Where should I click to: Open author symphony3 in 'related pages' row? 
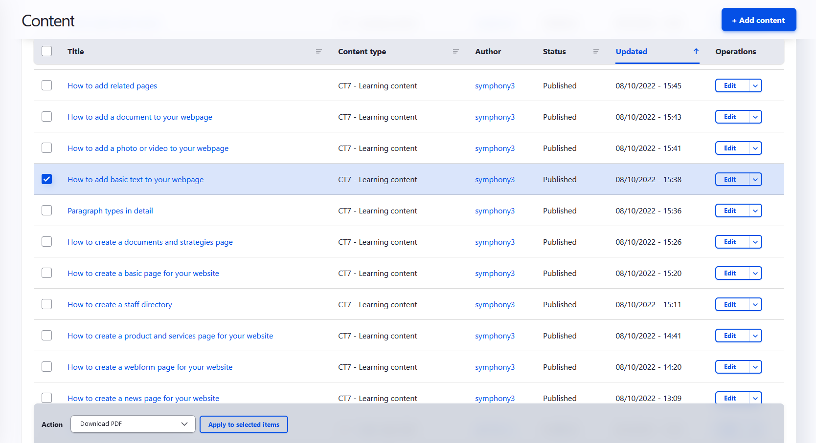495,86
